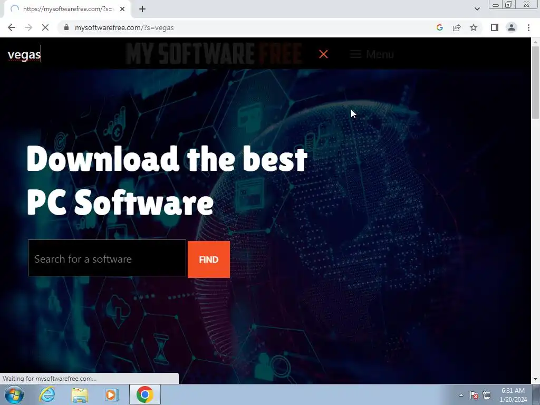Click the scrollbar down arrow

tap(535, 379)
